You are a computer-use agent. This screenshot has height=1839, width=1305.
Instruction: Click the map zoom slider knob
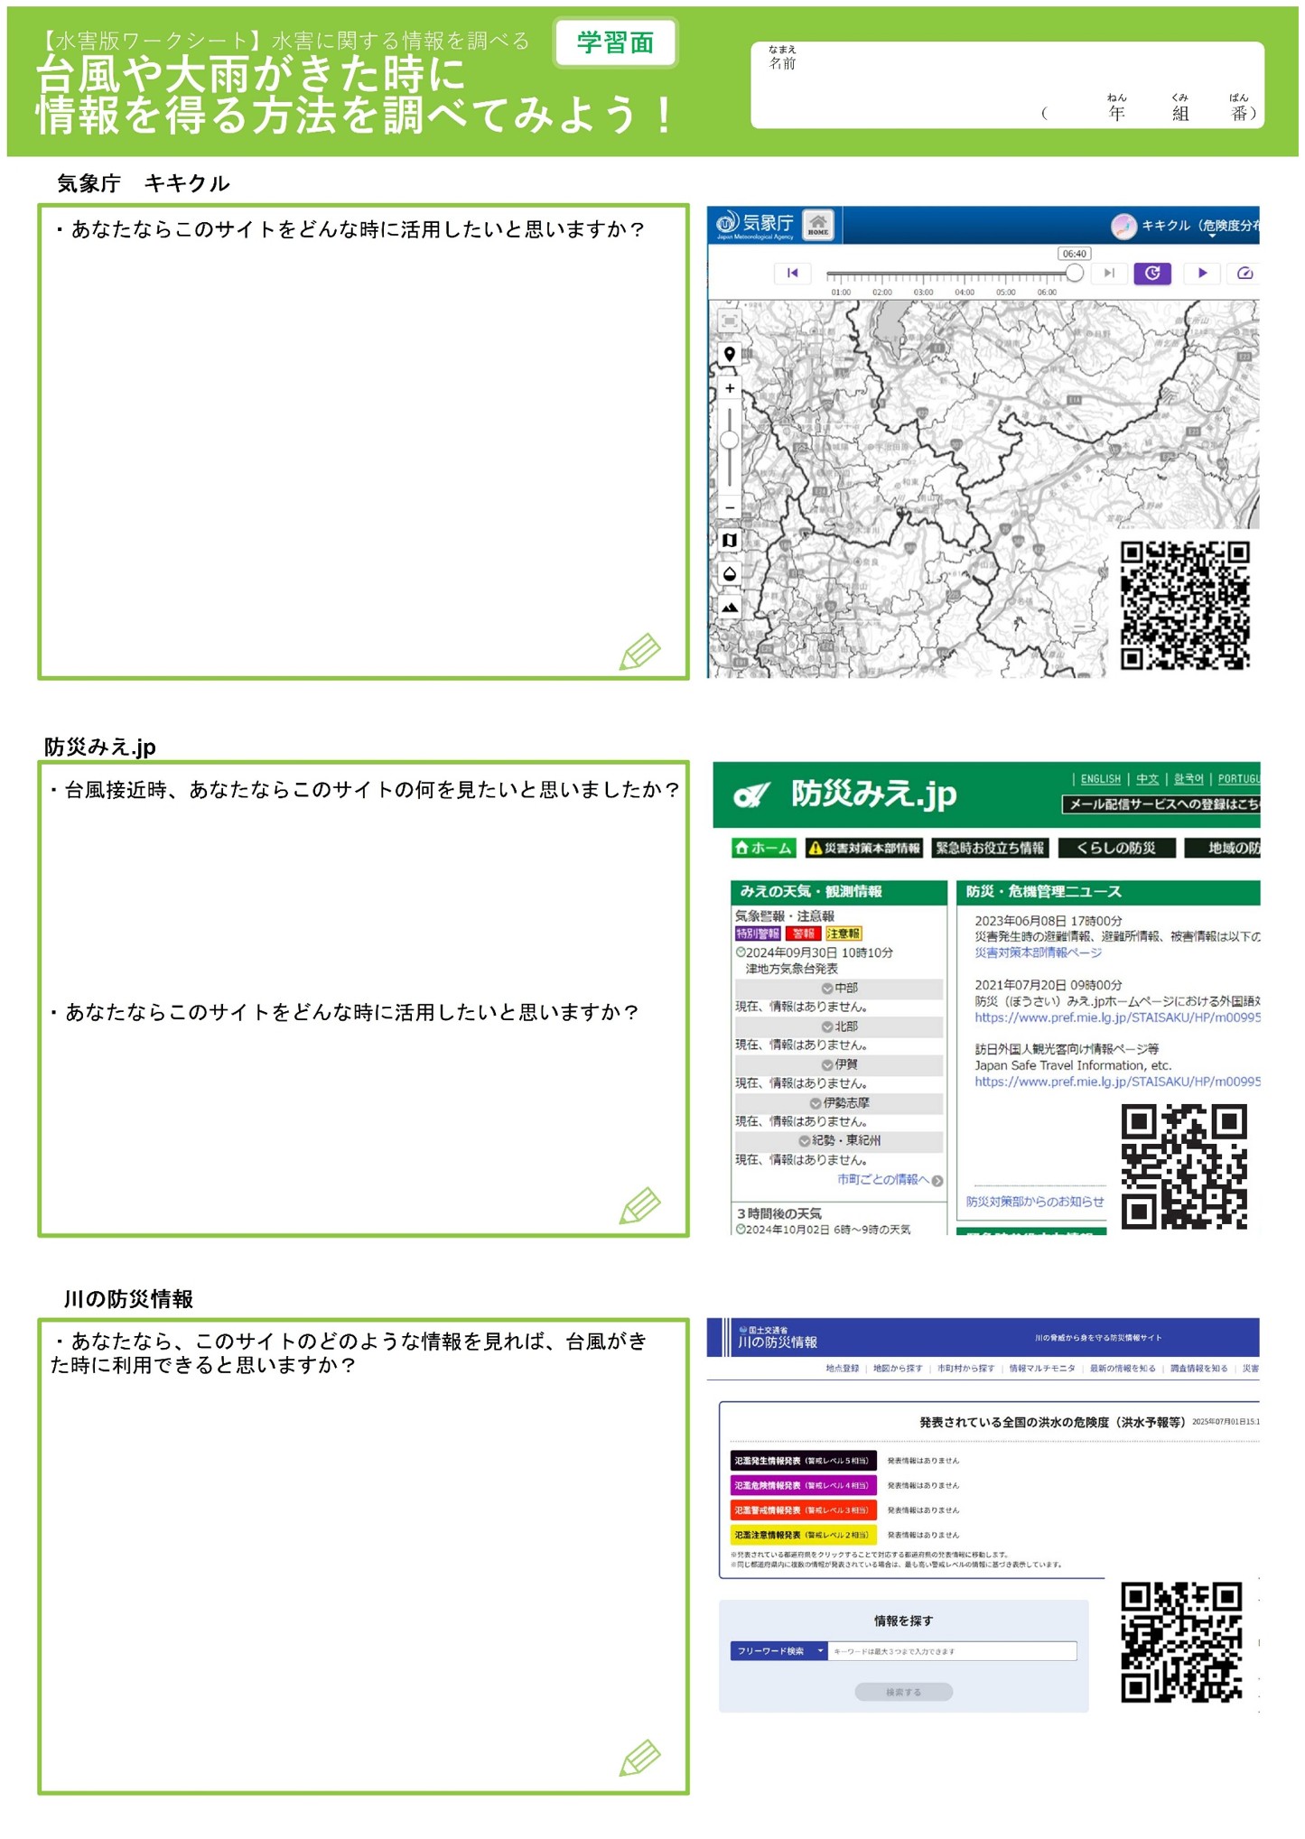[730, 440]
